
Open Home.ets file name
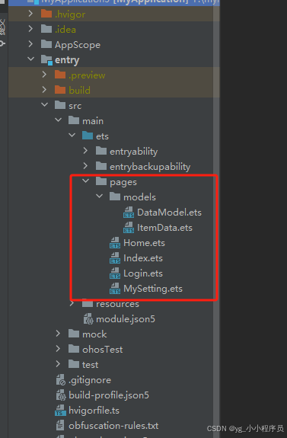pos(144,243)
